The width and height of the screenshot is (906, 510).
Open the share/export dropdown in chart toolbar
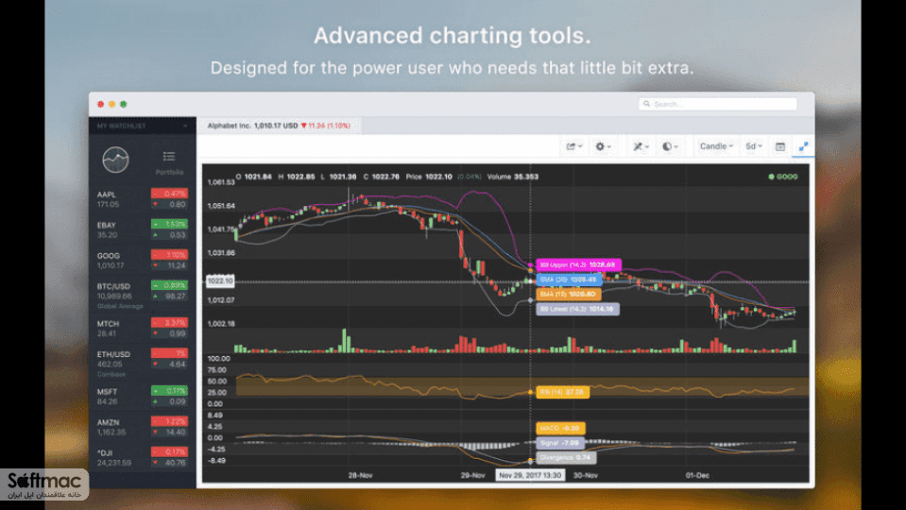(x=573, y=146)
